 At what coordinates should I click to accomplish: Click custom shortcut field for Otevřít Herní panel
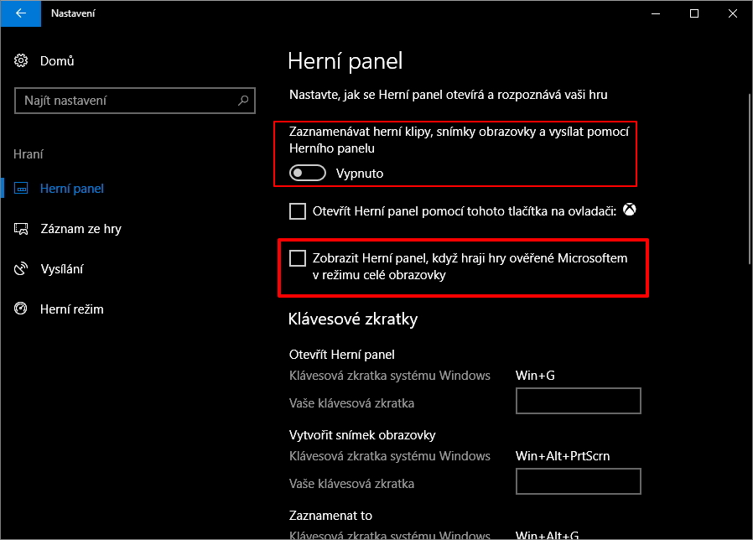pos(578,401)
